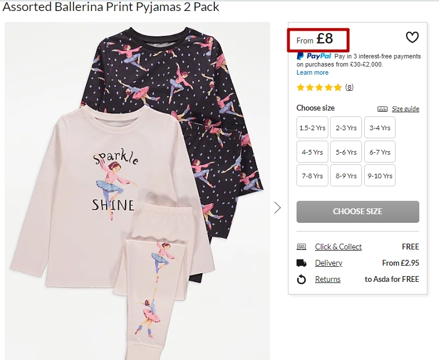Select size 5-6 Yrs
The width and height of the screenshot is (439, 360).
(x=346, y=152)
